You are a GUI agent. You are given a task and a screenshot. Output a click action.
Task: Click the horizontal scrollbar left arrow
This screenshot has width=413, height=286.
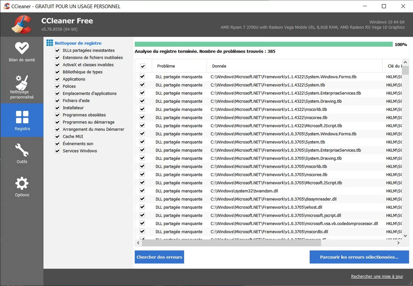coord(138,243)
